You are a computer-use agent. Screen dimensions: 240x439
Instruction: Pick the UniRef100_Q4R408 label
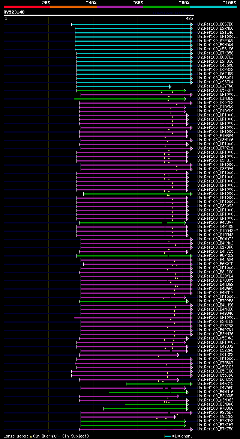(x=215, y=226)
